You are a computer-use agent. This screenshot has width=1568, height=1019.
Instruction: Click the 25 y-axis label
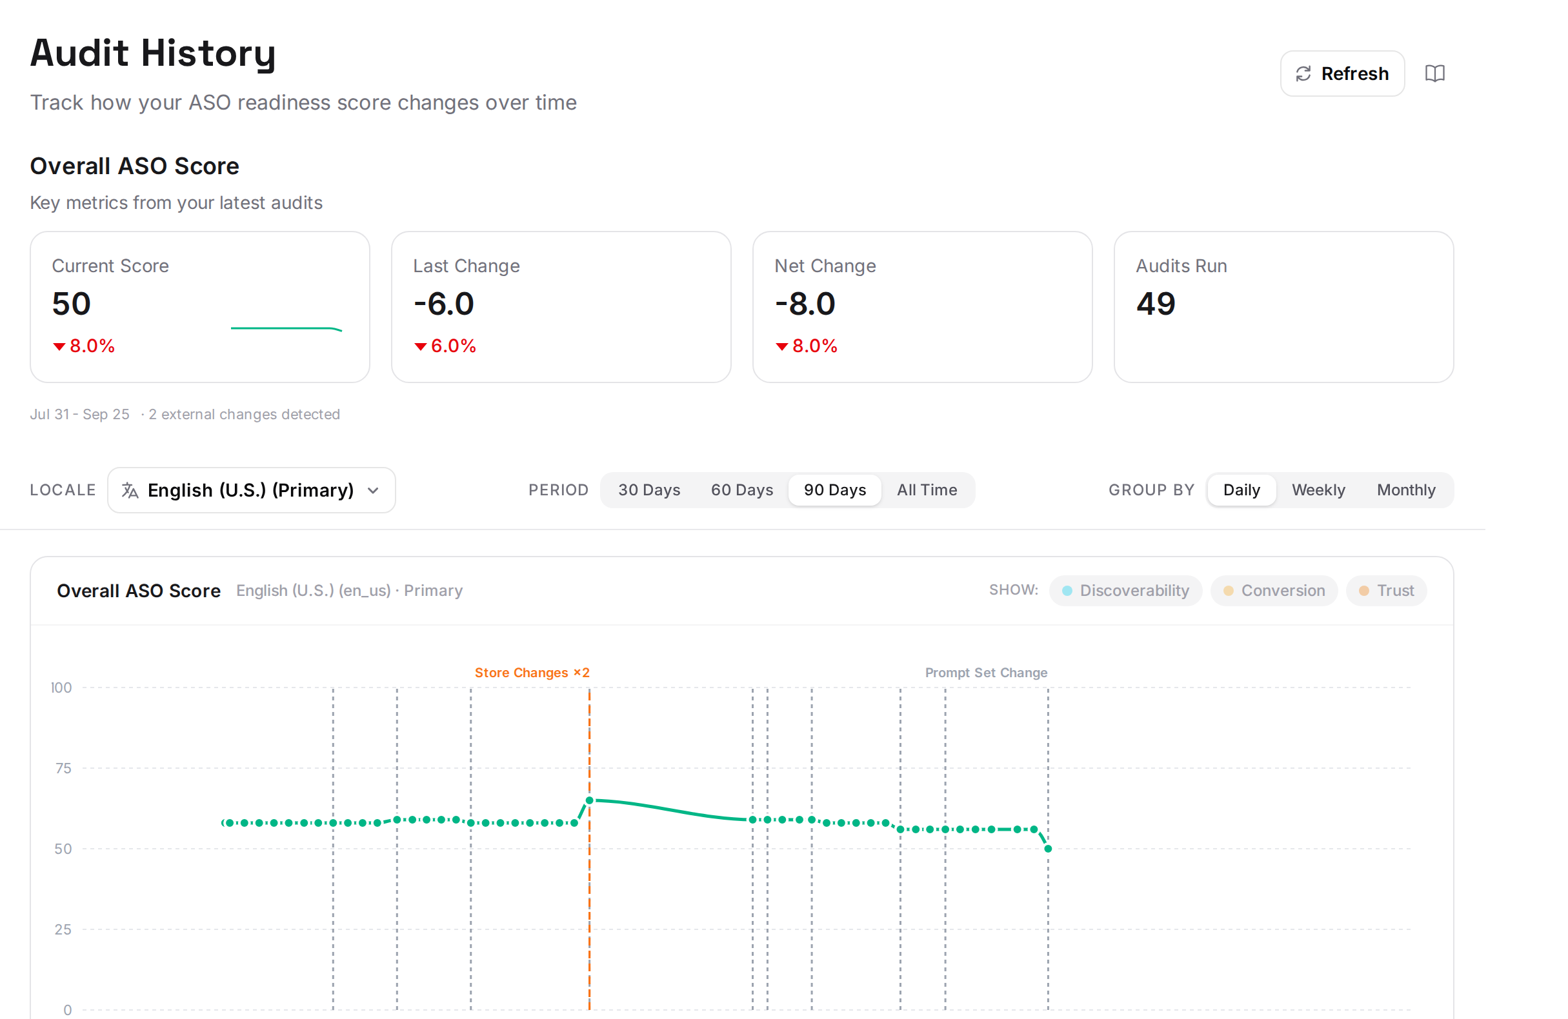63,930
